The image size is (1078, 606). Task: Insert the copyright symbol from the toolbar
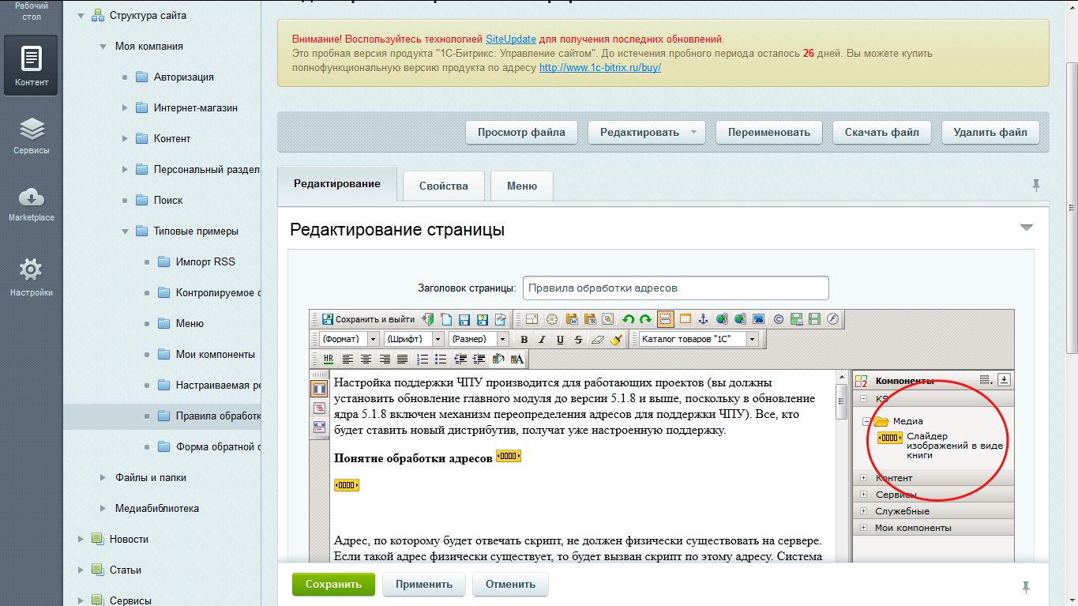(x=778, y=319)
